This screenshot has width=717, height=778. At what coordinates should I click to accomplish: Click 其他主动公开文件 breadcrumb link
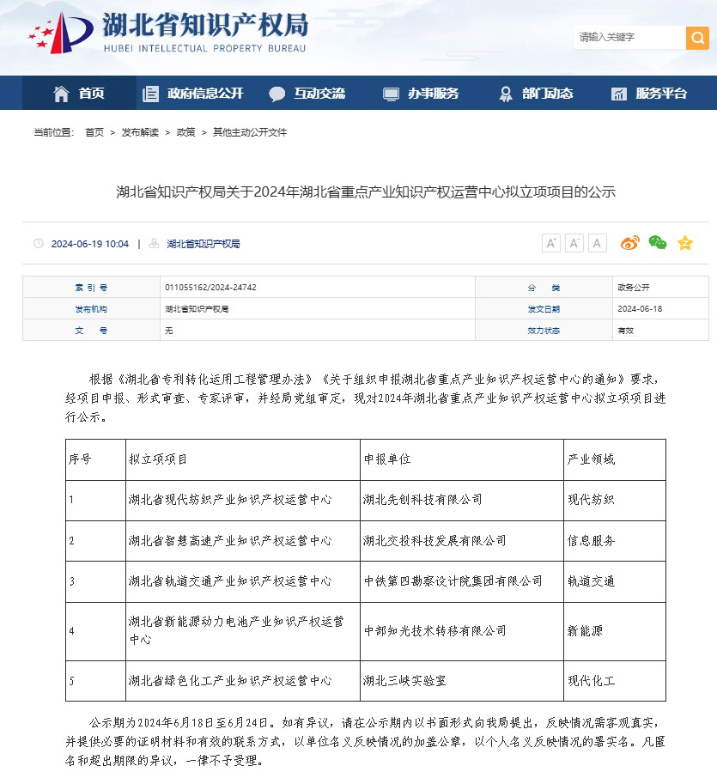pos(250,132)
